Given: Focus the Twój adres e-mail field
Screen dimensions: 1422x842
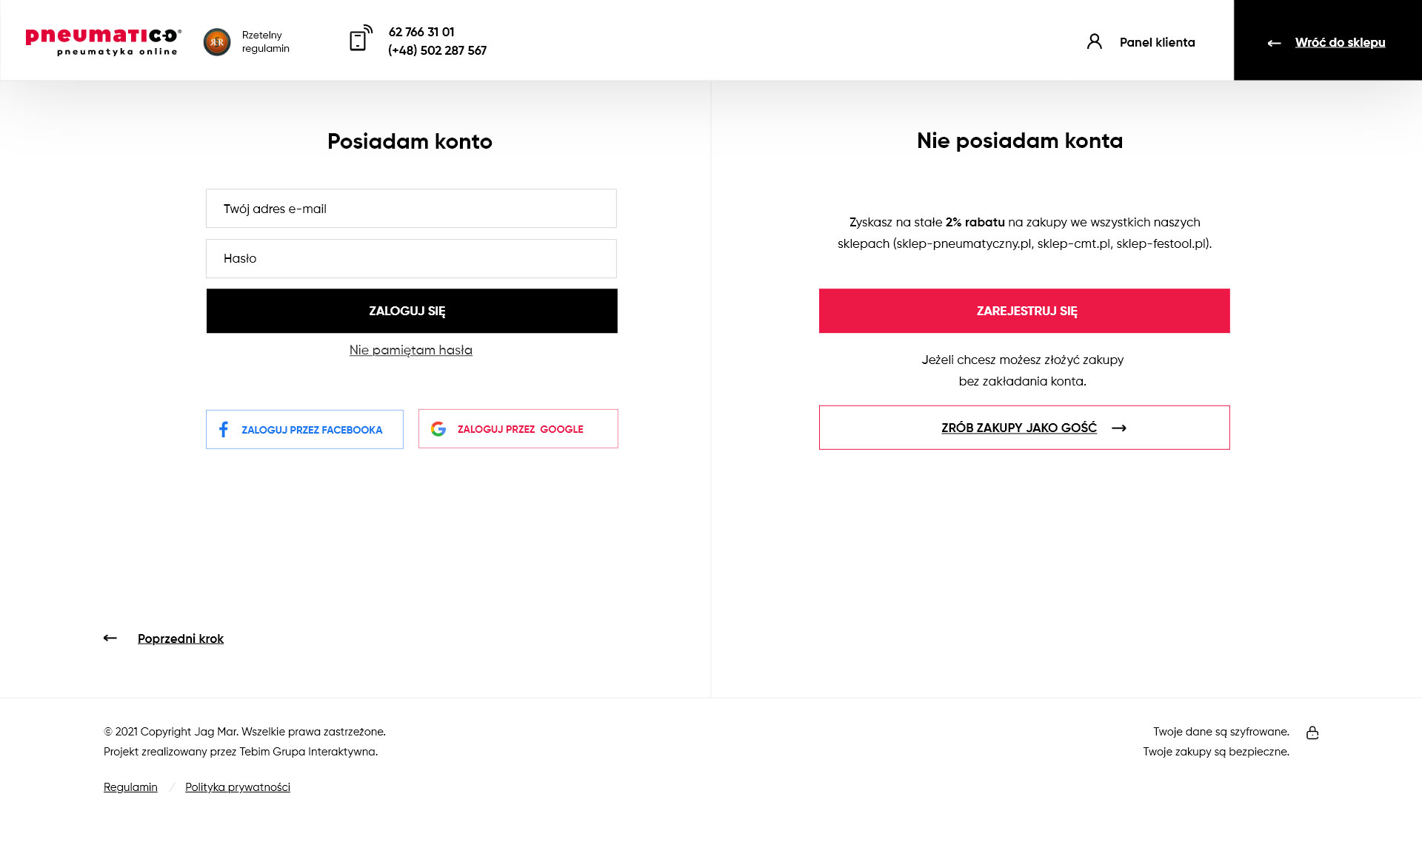Looking at the screenshot, I should coord(411,209).
